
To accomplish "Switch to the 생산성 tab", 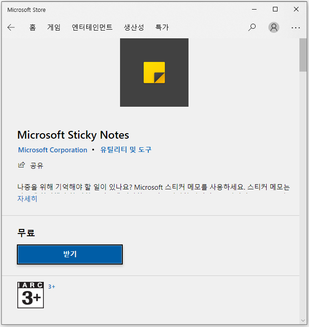I will 134,27.
